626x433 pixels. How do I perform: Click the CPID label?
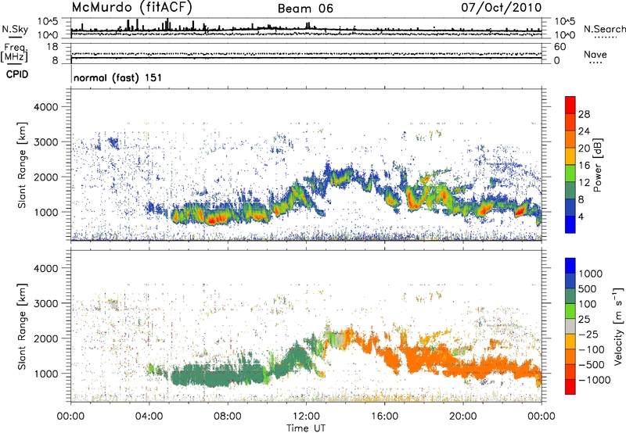pos(17,74)
